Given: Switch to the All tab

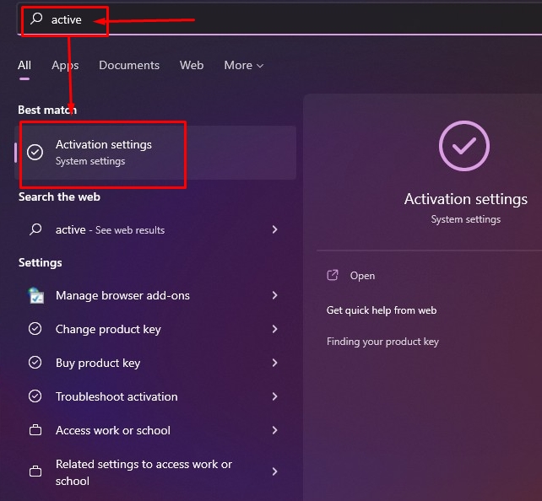Looking at the screenshot, I should (24, 65).
